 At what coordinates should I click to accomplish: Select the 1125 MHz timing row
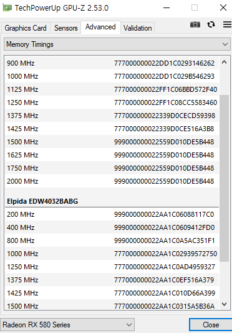[x=112, y=89]
